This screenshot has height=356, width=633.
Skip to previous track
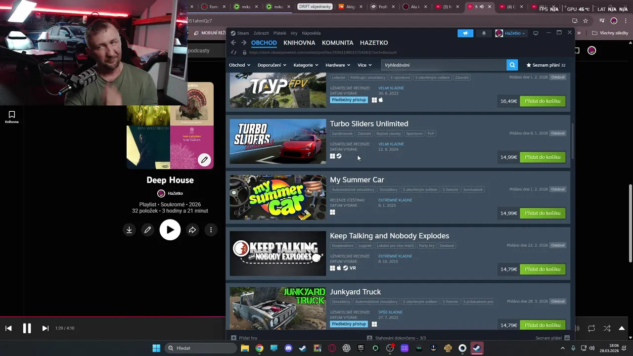(x=8, y=328)
